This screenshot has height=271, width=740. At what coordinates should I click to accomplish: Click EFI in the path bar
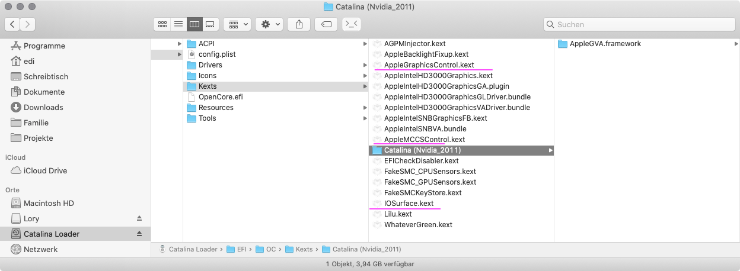click(237, 249)
